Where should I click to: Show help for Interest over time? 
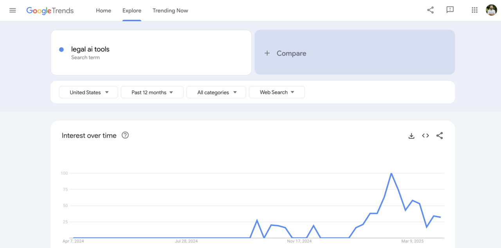click(125, 135)
